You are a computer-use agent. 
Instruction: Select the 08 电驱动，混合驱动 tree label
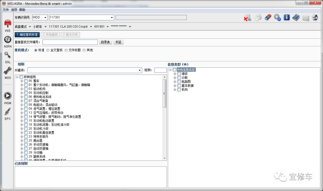(43, 105)
